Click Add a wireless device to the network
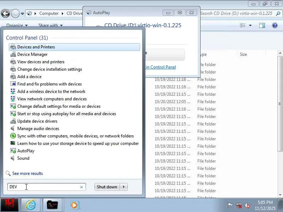 coord(51,92)
